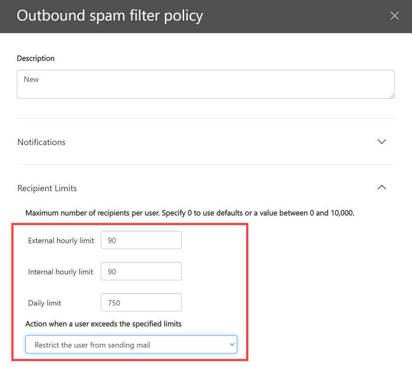The width and height of the screenshot is (412, 367).
Task: Focus the Internal hourly limit field
Action: [141, 271]
